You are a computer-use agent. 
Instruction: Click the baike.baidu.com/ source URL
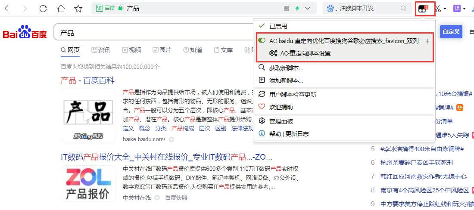[144, 139]
